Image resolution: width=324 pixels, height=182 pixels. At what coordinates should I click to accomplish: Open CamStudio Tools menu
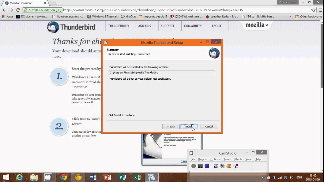pyautogui.click(x=227, y=159)
